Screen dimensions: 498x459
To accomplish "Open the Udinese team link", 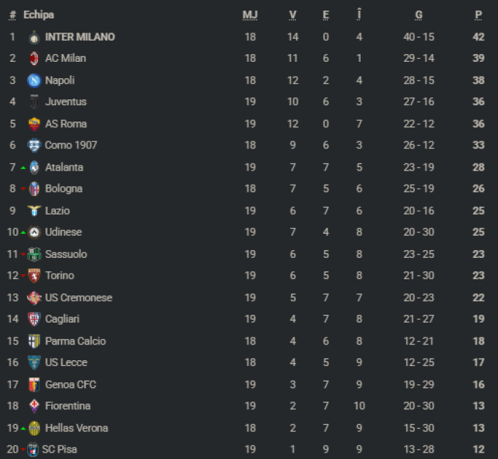I will tap(63, 232).
